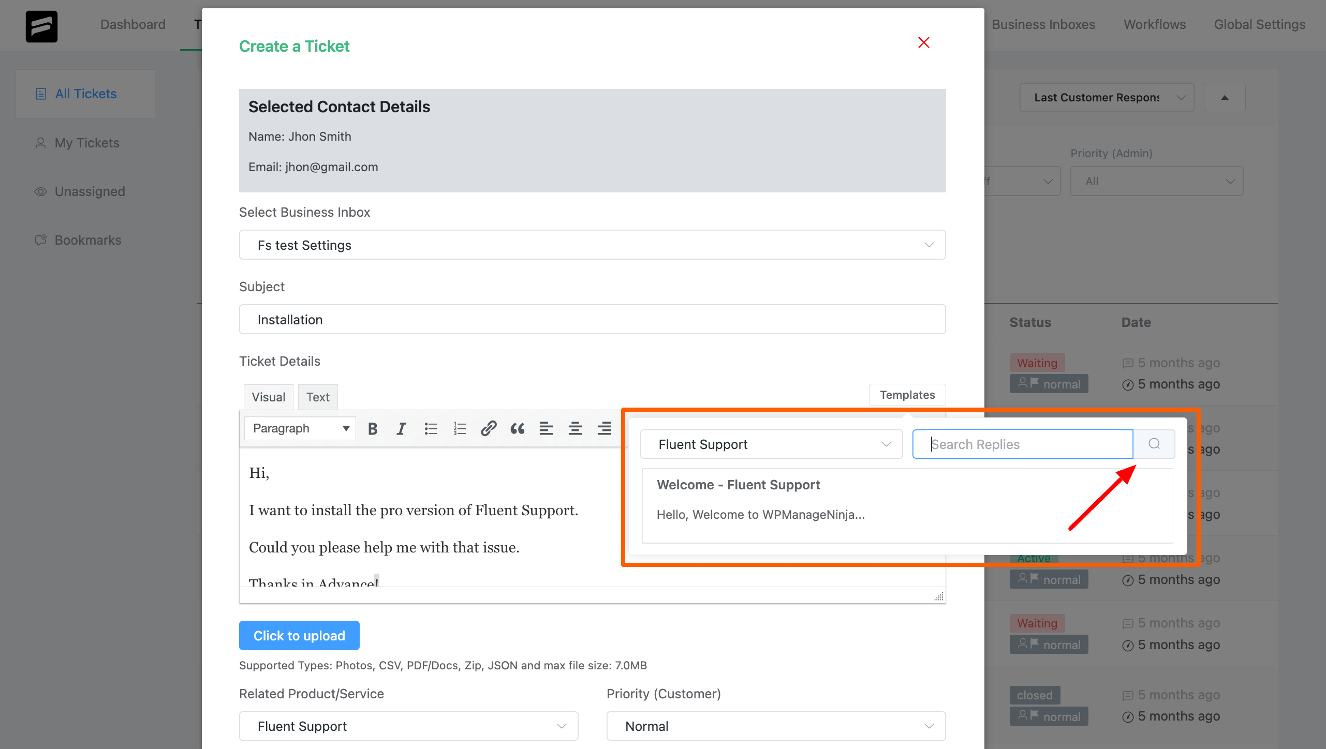Screen dimensions: 1326x749
Task: Click the left alignment icon
Action: tap(544, 428)
